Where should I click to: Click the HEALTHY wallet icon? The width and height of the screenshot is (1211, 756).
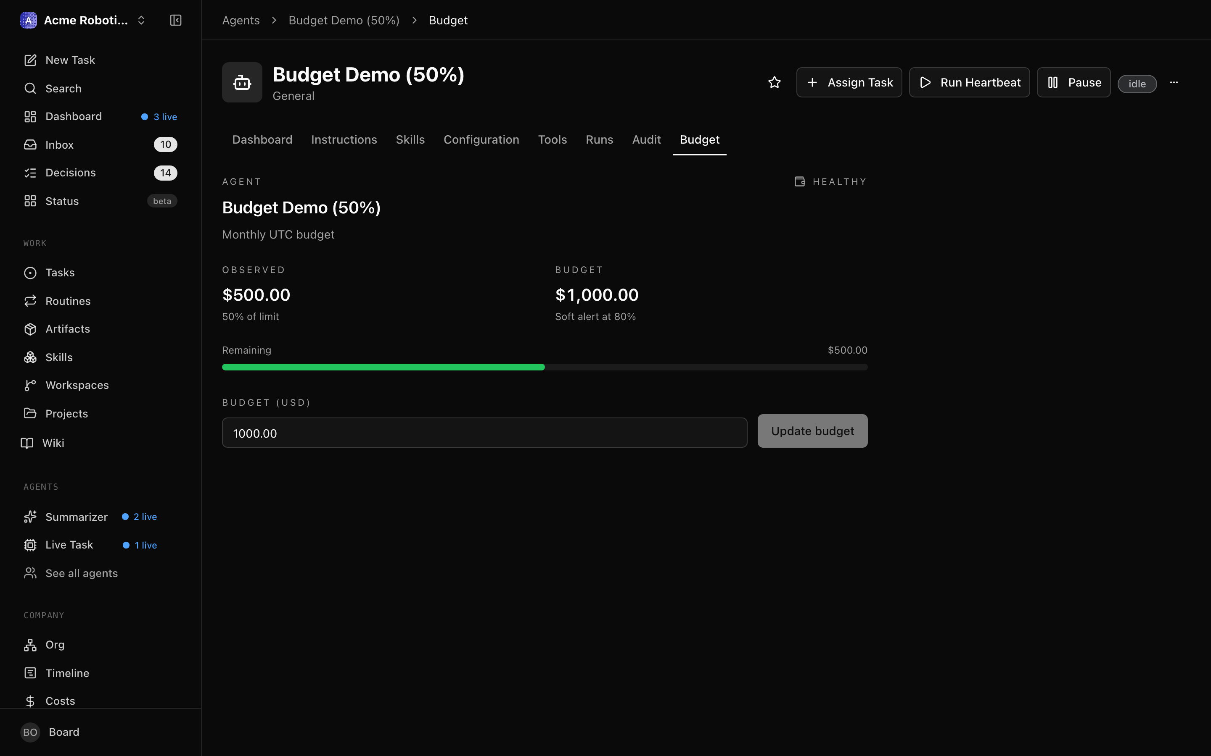coord(800,181)
